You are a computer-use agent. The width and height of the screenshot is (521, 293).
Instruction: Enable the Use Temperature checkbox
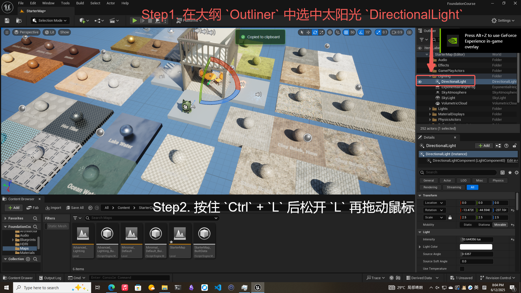tap(462, 269)
